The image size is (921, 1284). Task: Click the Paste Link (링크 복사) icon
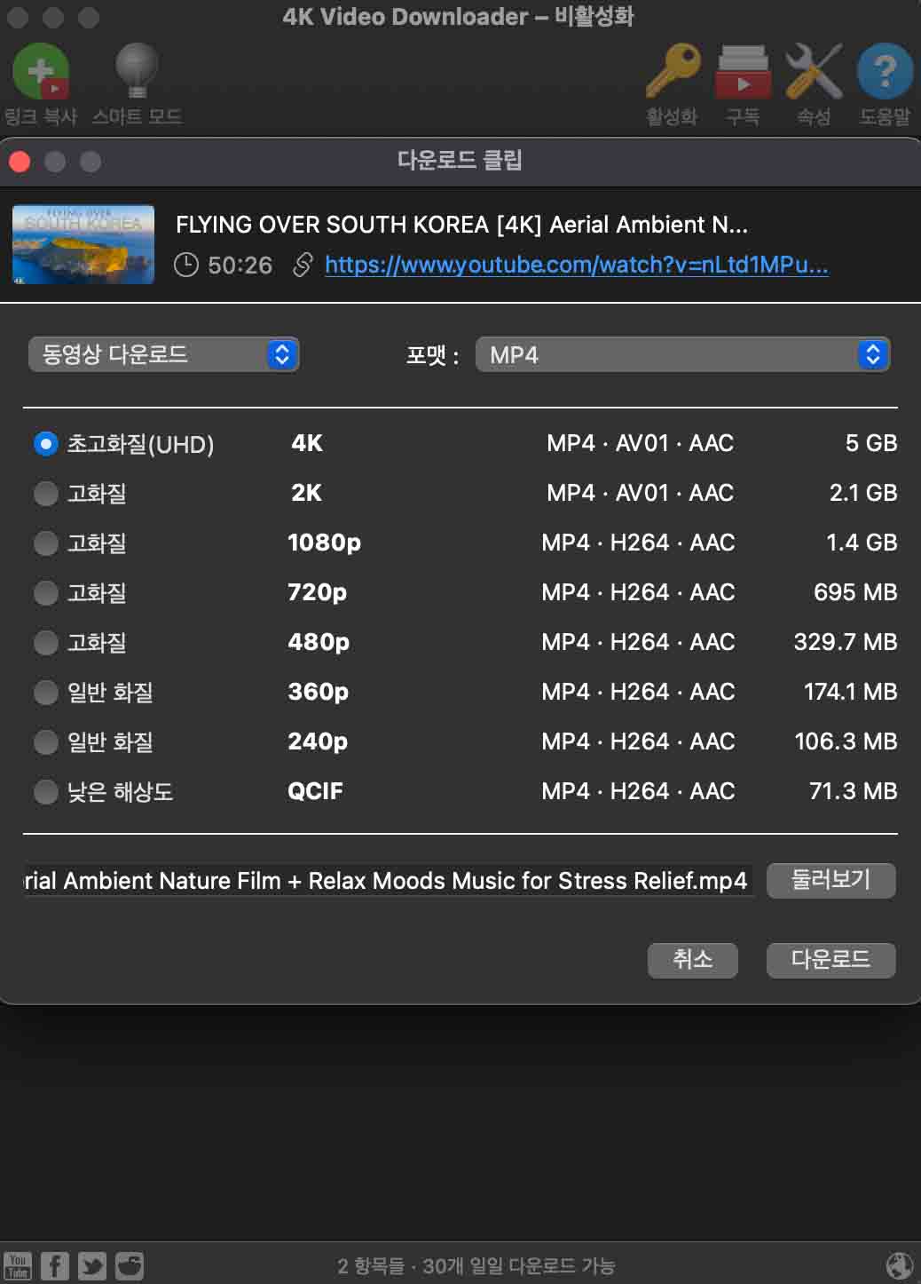point(41,71)
